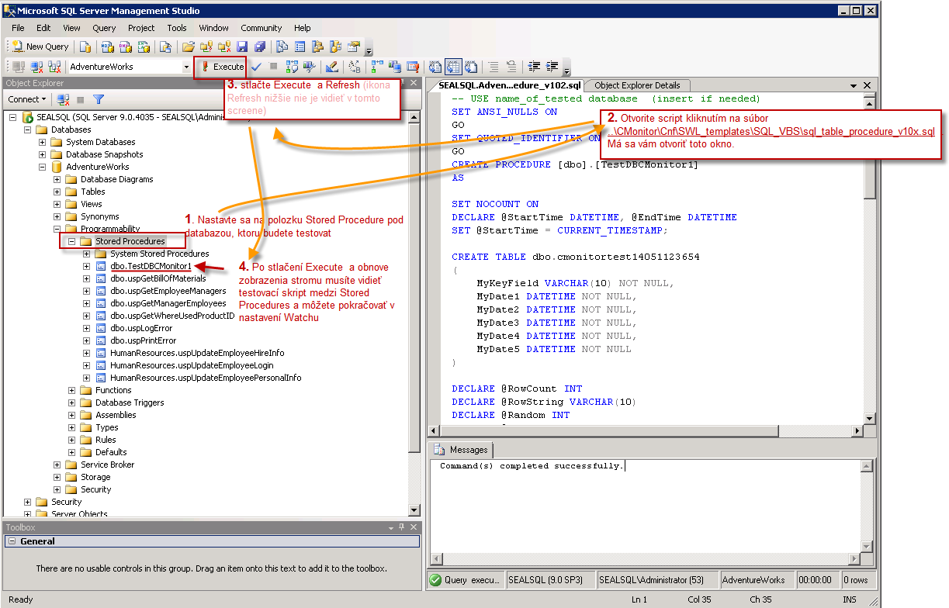Toggle the Toolbox auto-hide pin

(401, 527)
